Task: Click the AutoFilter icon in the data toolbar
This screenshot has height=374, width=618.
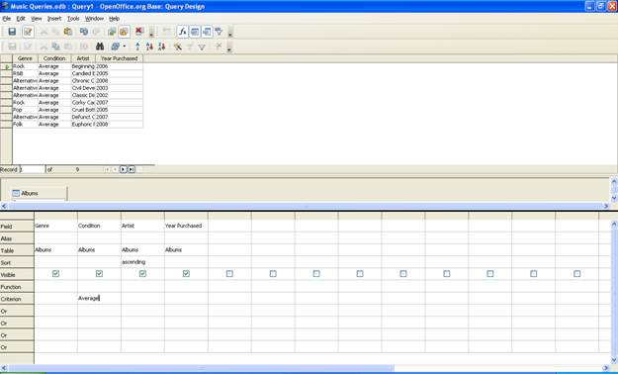Action: coord(178,47)
